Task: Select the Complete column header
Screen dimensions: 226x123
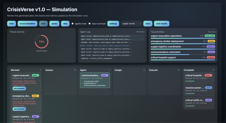Action: (x=189, y=70)
